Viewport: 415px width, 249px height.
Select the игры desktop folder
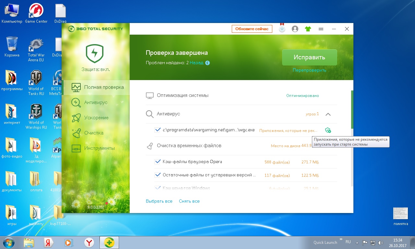tap(12, 215)
